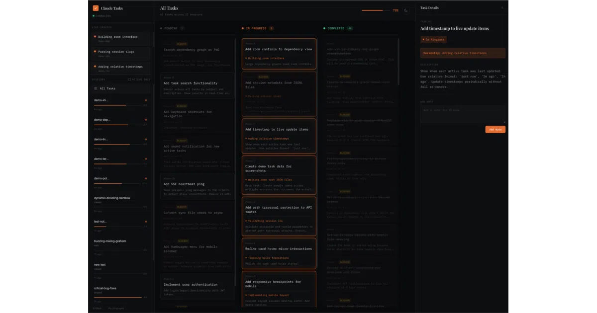
Task: Select the test-not session
Action: click(x=120, y=226)
